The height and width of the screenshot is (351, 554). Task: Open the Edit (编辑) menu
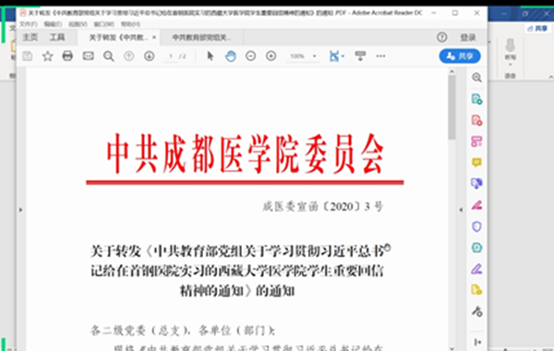coord(53,24)
